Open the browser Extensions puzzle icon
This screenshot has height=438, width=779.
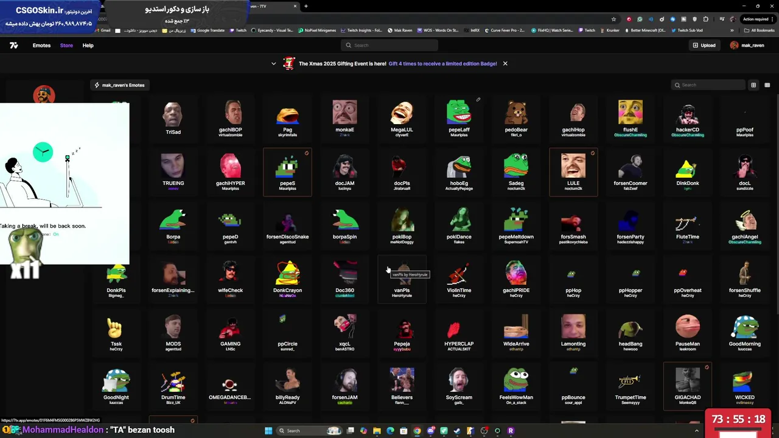(705, 19)
